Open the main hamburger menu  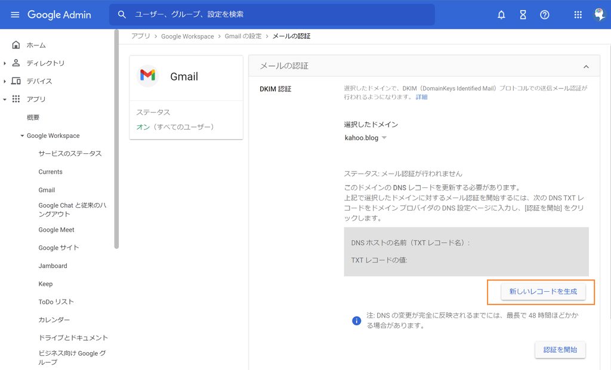click(15, 15)
